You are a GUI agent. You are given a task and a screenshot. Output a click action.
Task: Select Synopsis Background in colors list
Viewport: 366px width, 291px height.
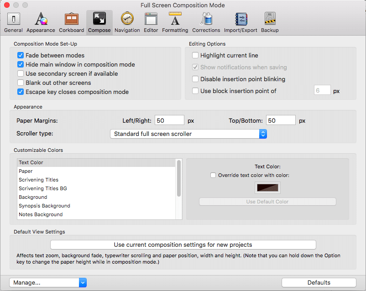(96, 206)
